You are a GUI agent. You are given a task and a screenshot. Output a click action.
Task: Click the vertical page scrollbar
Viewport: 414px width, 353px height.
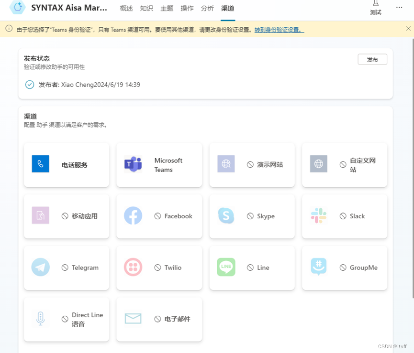coord(413,169)
